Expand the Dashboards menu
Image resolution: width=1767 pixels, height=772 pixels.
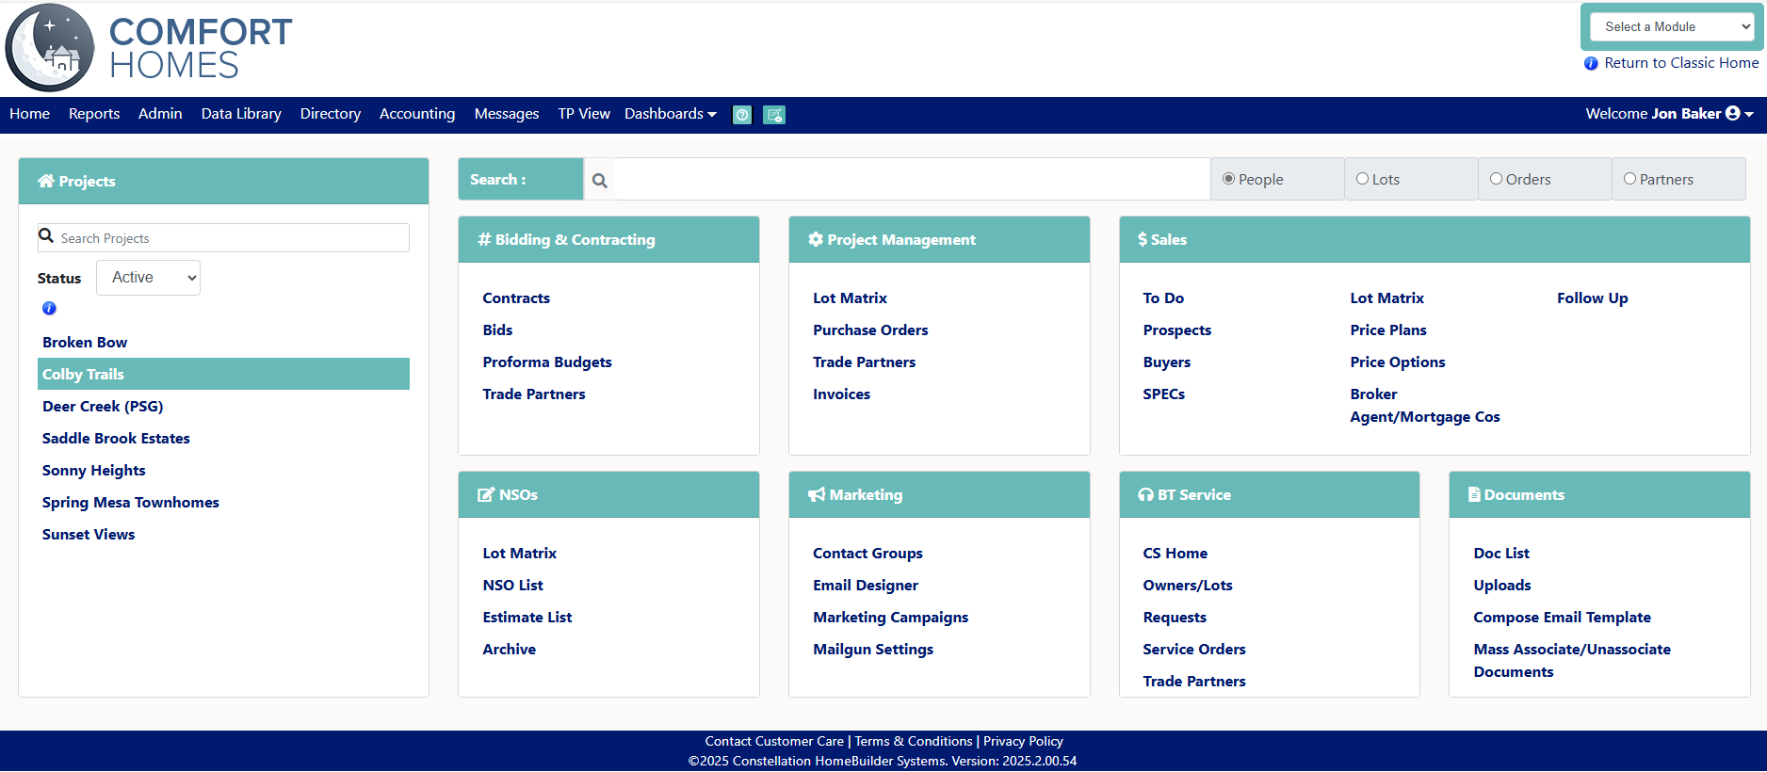tap(670, 114)
